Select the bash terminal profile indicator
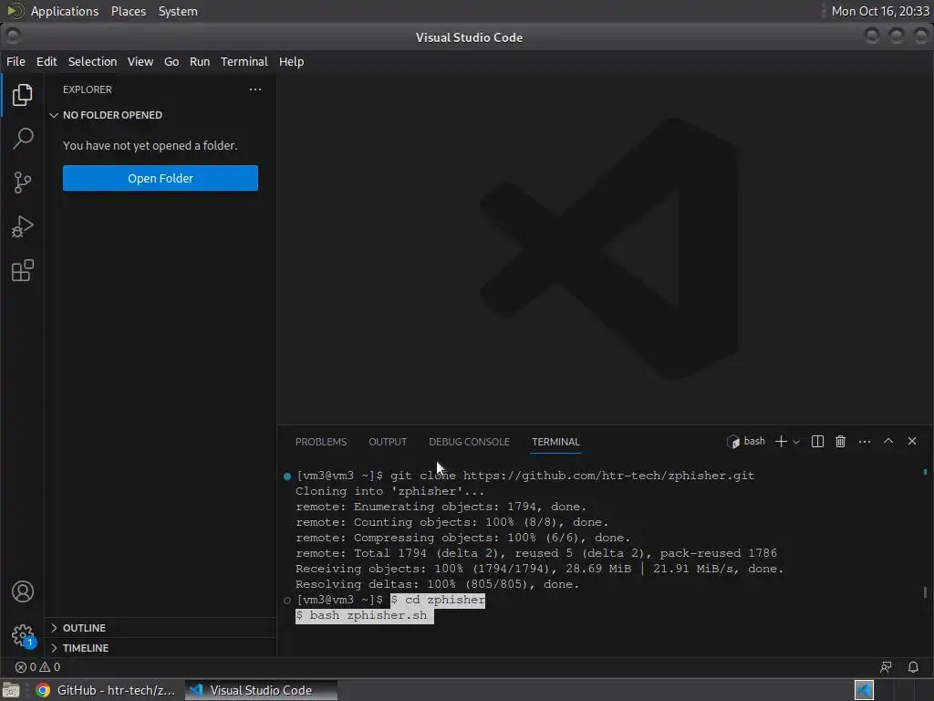The height and width of the screenshot is (701, 934). (746, 441)
